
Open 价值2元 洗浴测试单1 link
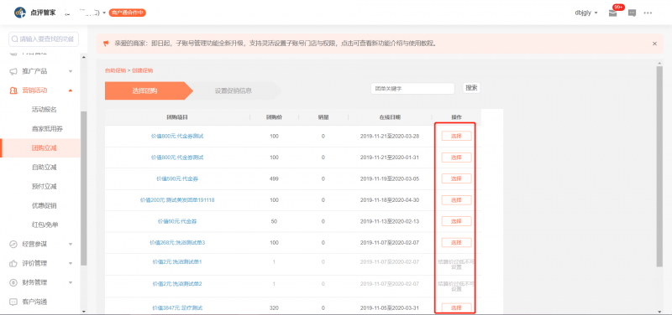point(177,261)
